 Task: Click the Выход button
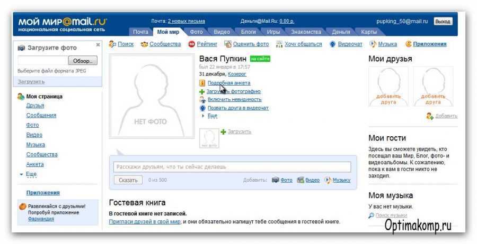pos(443,22)
